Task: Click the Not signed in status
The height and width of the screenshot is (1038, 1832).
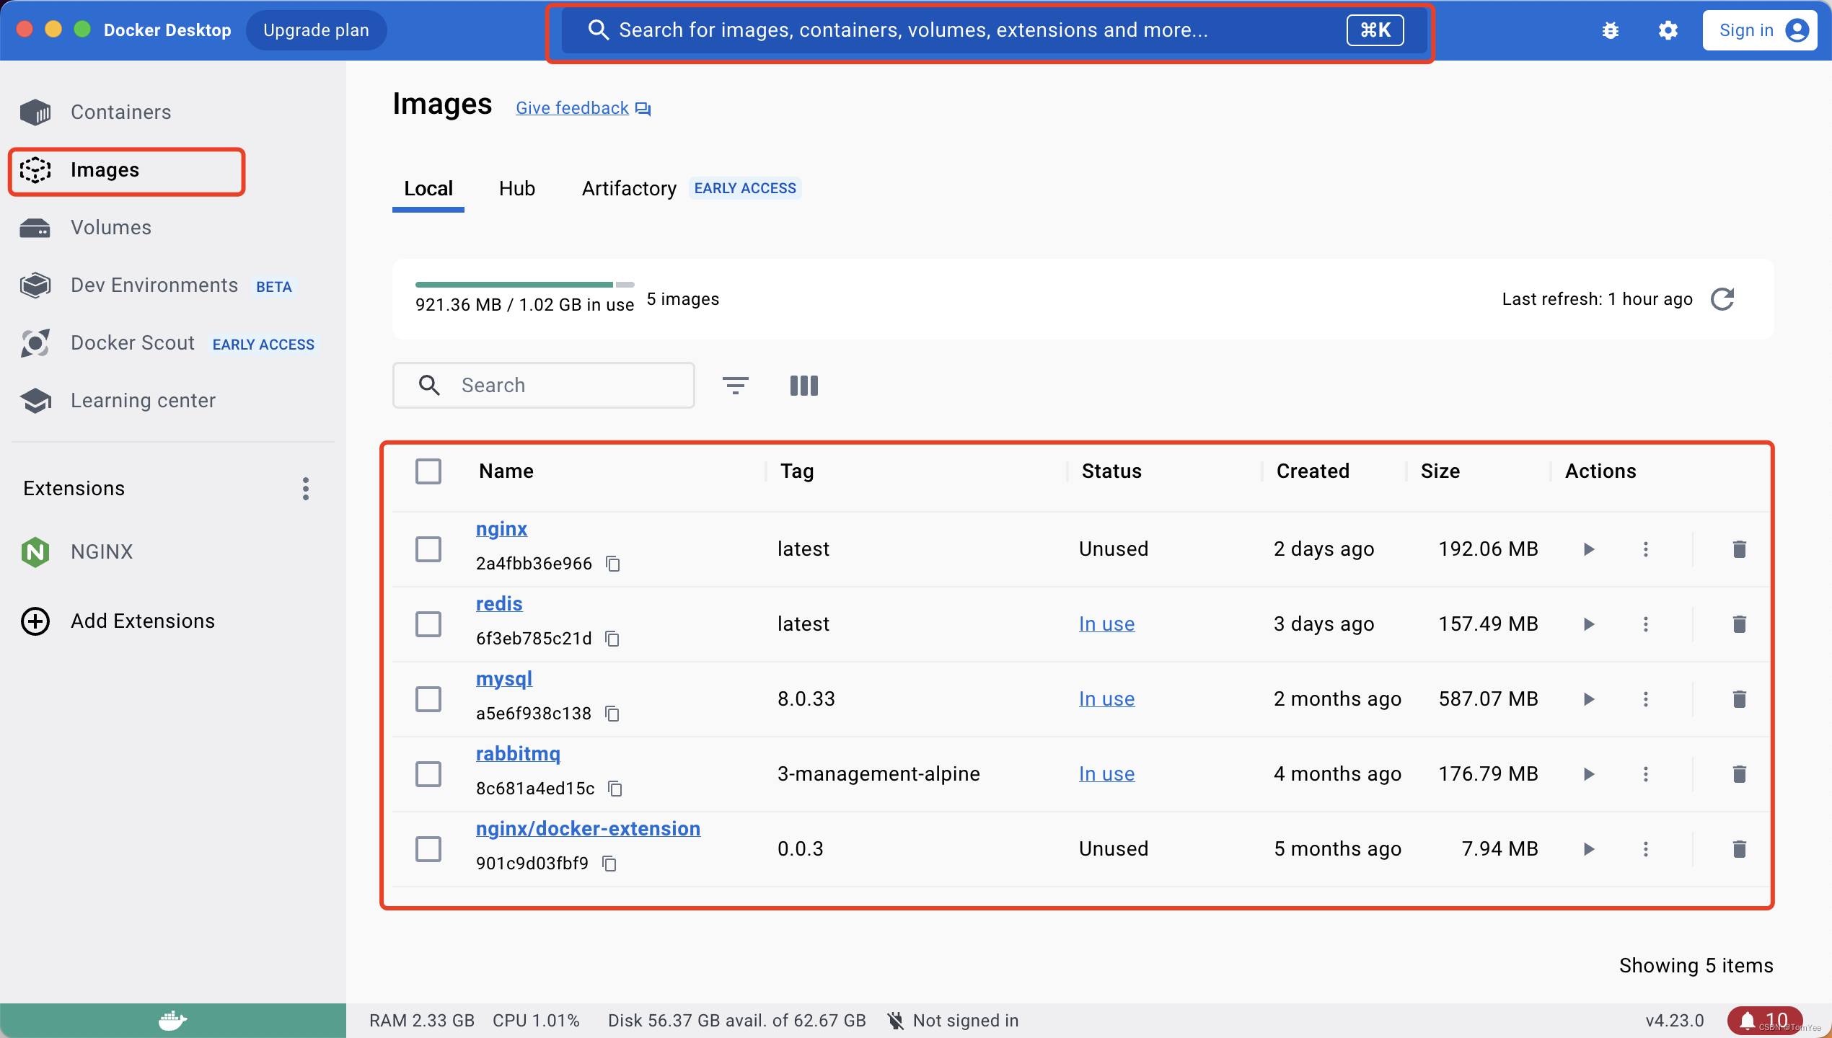Action: pos(954,1021)
